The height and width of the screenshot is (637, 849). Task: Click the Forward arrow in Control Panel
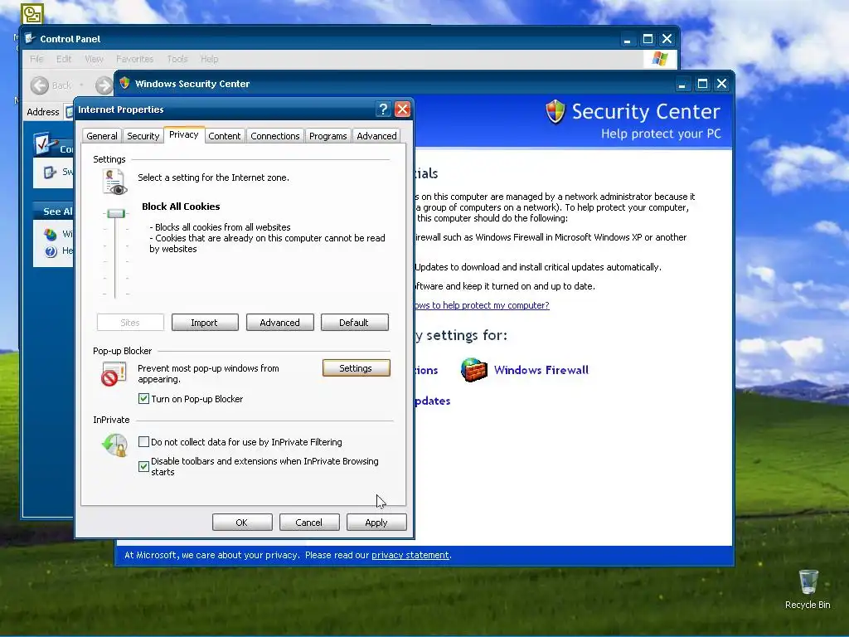104,85
